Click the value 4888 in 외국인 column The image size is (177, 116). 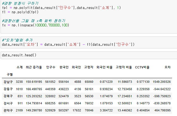point(77,82)
